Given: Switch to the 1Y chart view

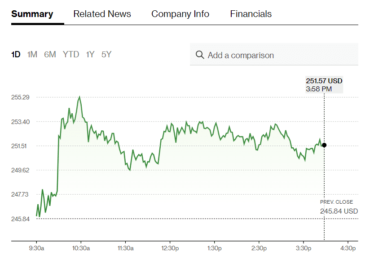Looking at the screenshot, I should [x=90, y=54].
